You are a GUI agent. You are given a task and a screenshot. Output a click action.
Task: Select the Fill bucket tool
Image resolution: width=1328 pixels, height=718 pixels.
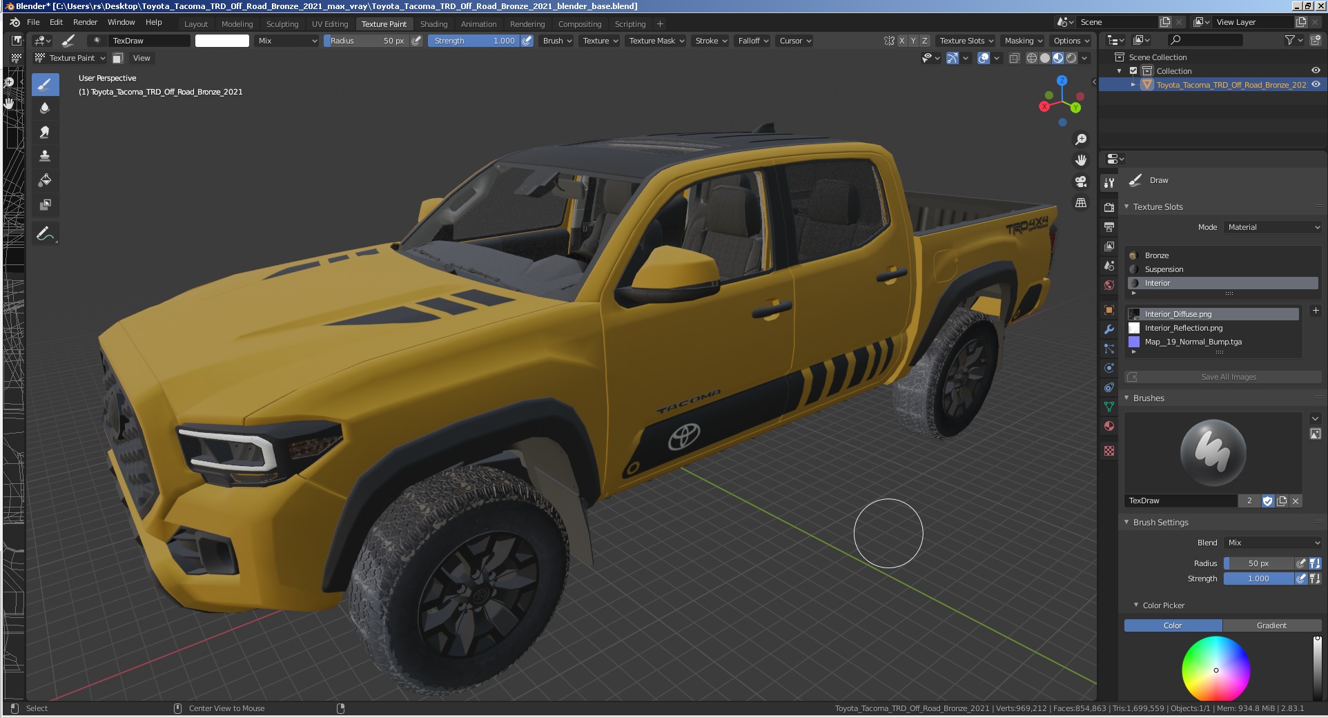pyautogui.click(x=45, y=180)
